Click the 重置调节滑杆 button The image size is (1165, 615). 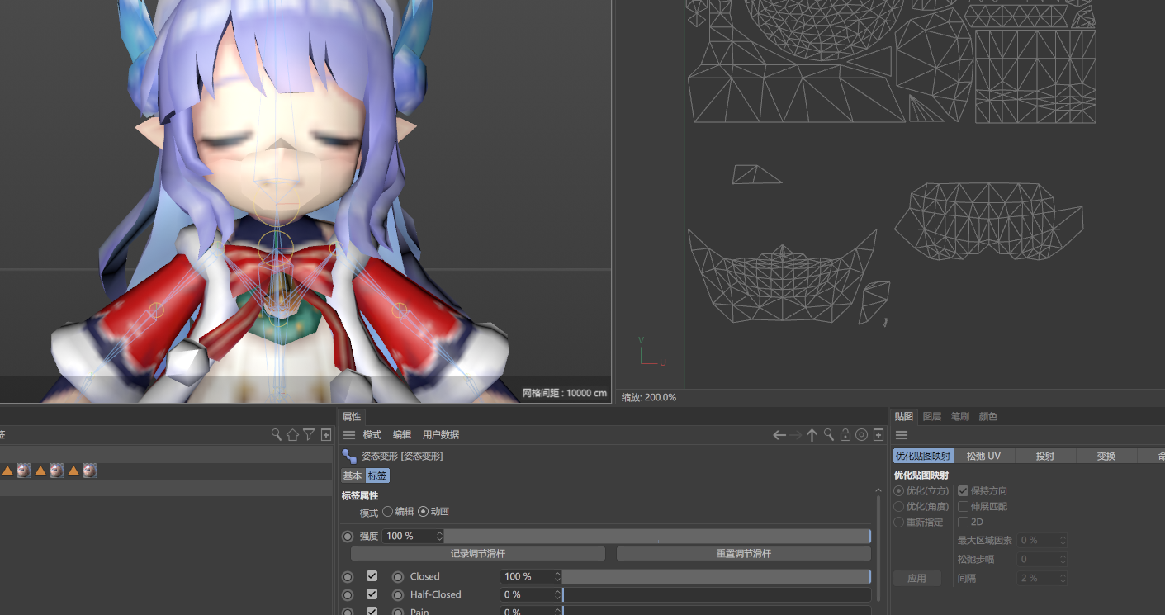point(744,554)
